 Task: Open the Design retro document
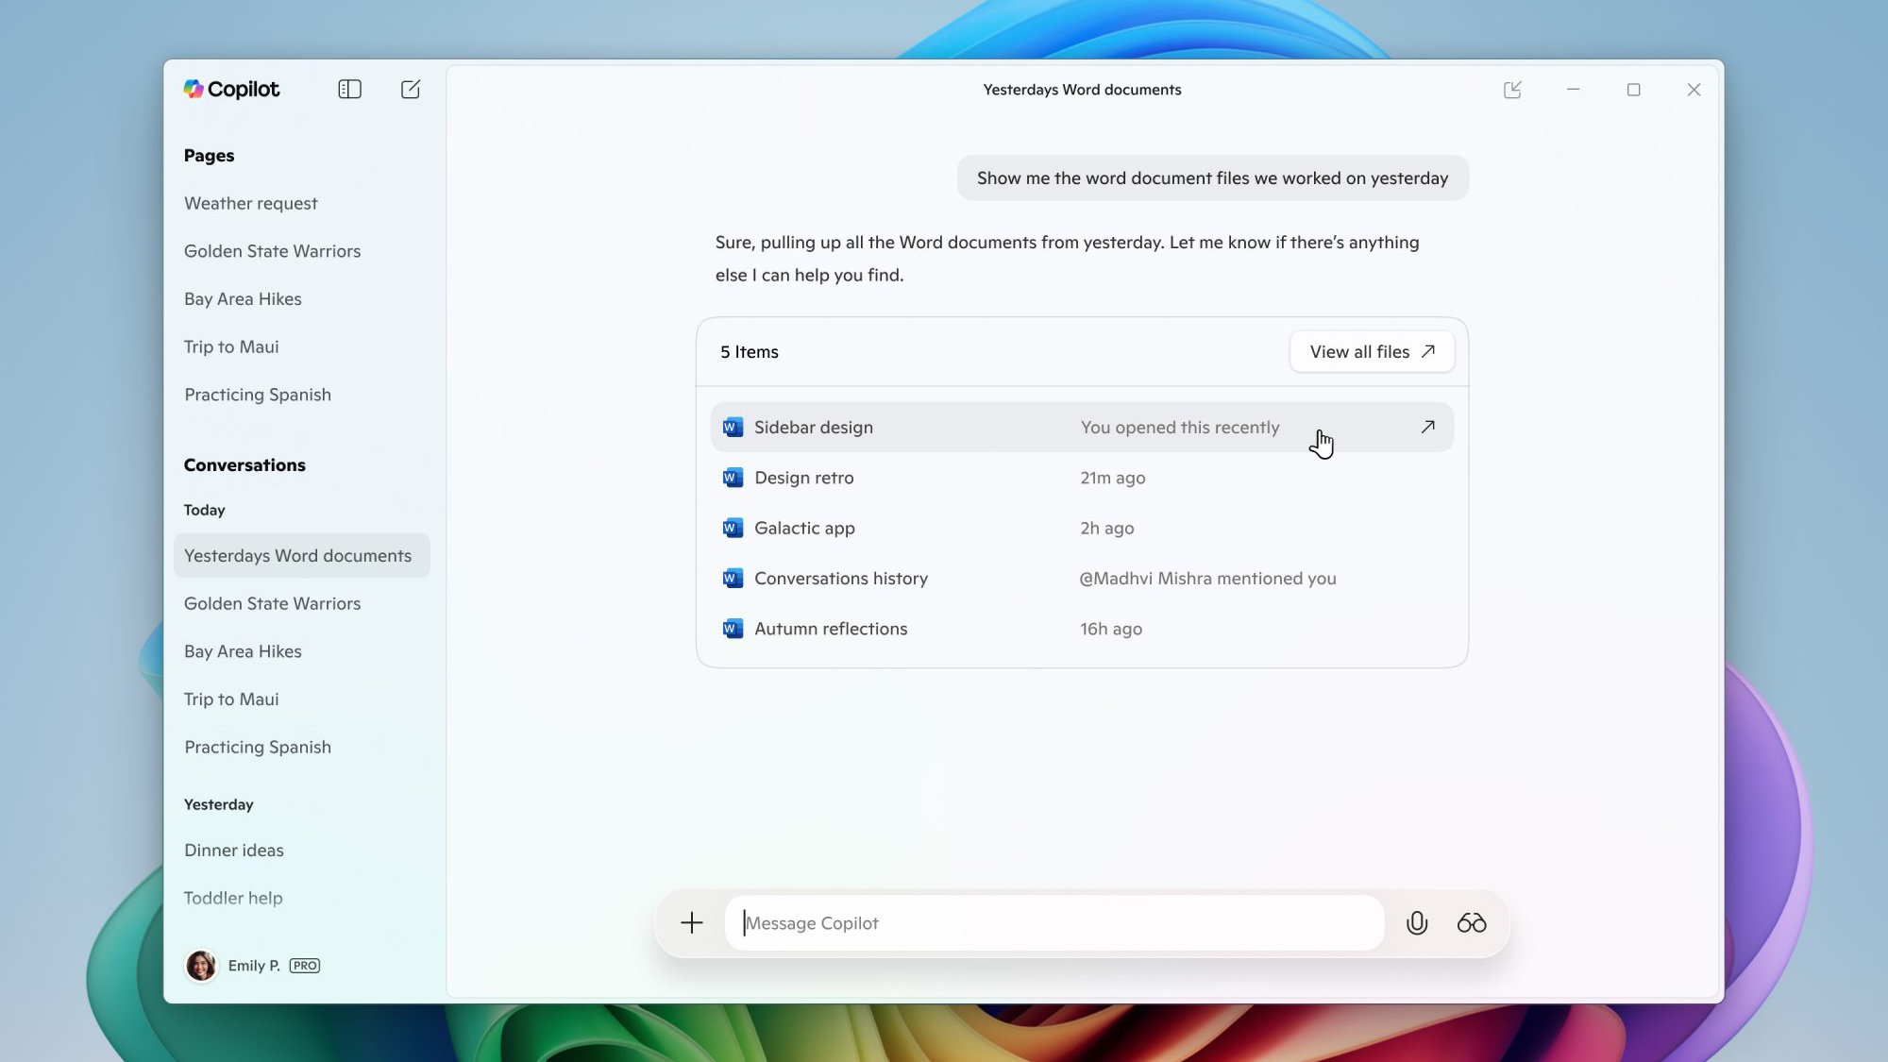(804, 478)
